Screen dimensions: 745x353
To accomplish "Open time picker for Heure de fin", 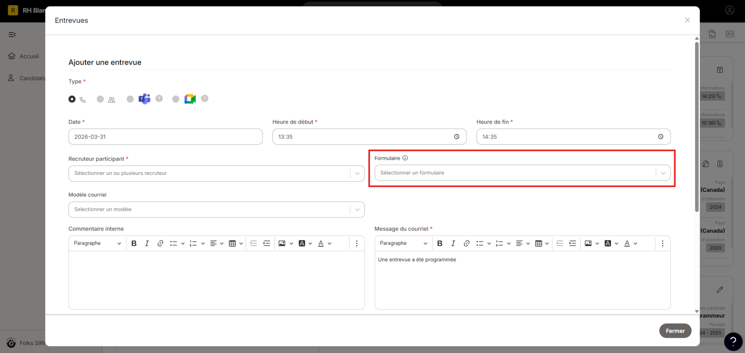I will click(x=660, y=137).
